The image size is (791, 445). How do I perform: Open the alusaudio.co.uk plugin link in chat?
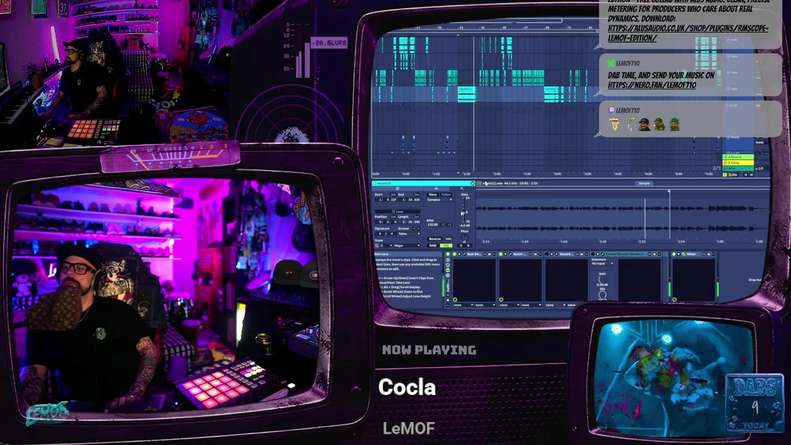(688, 33)
